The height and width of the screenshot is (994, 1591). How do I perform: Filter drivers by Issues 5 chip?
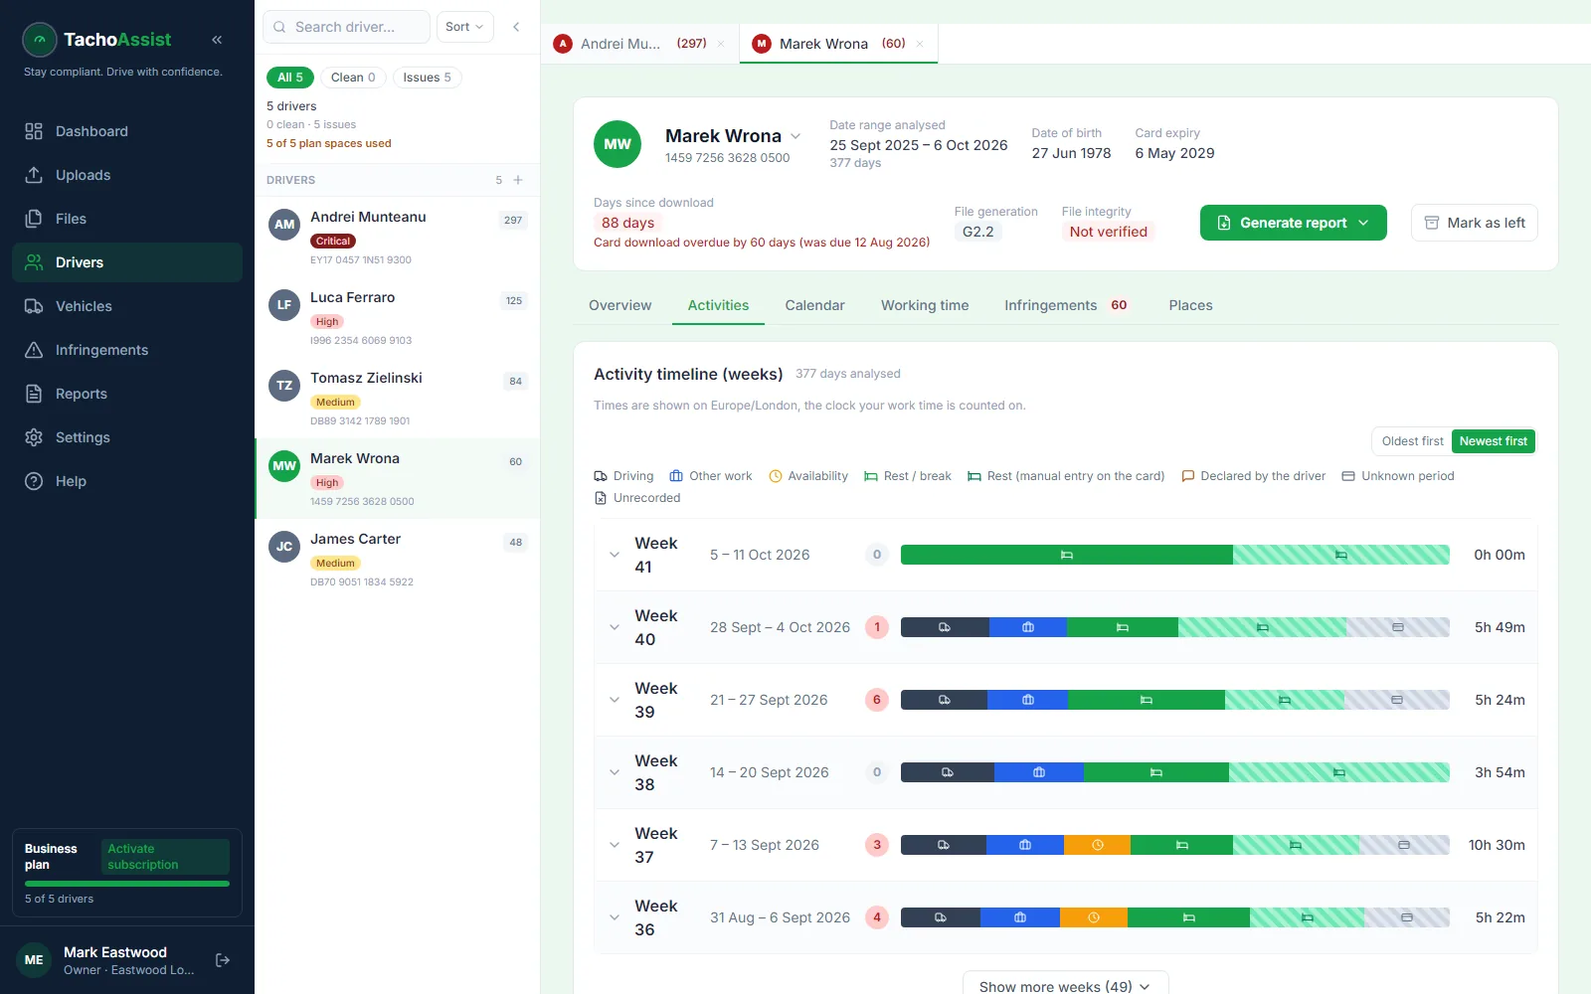click(x=427, y=78)
